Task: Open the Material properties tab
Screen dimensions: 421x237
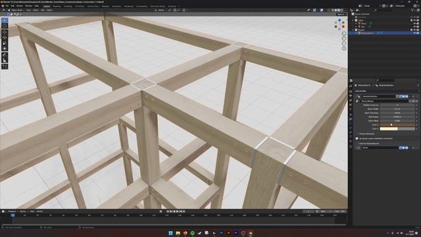Action: coord(351,142)
